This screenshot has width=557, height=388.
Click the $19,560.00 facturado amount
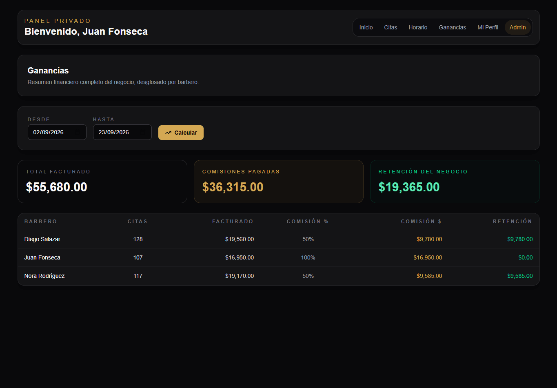point(240,239)
